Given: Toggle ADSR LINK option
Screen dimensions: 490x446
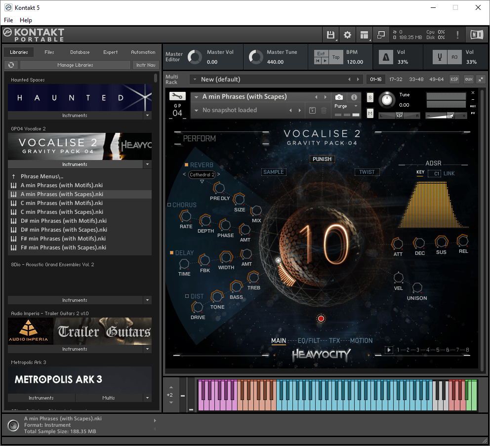Looking at the screenshot, I should tap(449, 173).
